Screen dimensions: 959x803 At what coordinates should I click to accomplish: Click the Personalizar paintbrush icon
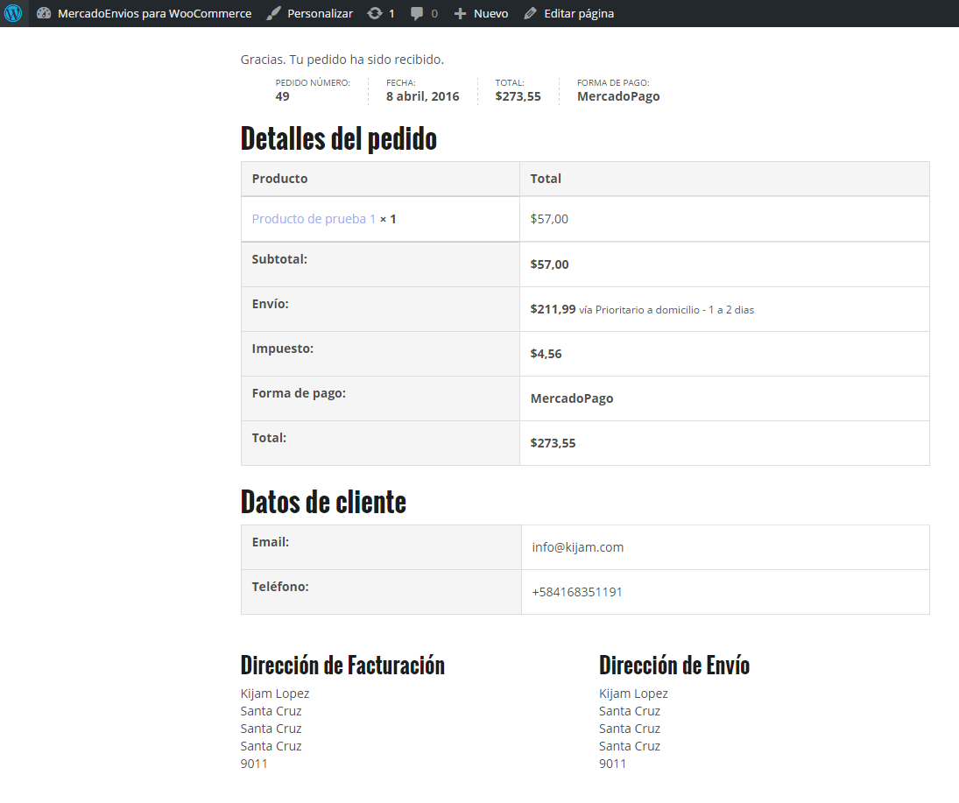pyautogui.click(x=273, y=13)
